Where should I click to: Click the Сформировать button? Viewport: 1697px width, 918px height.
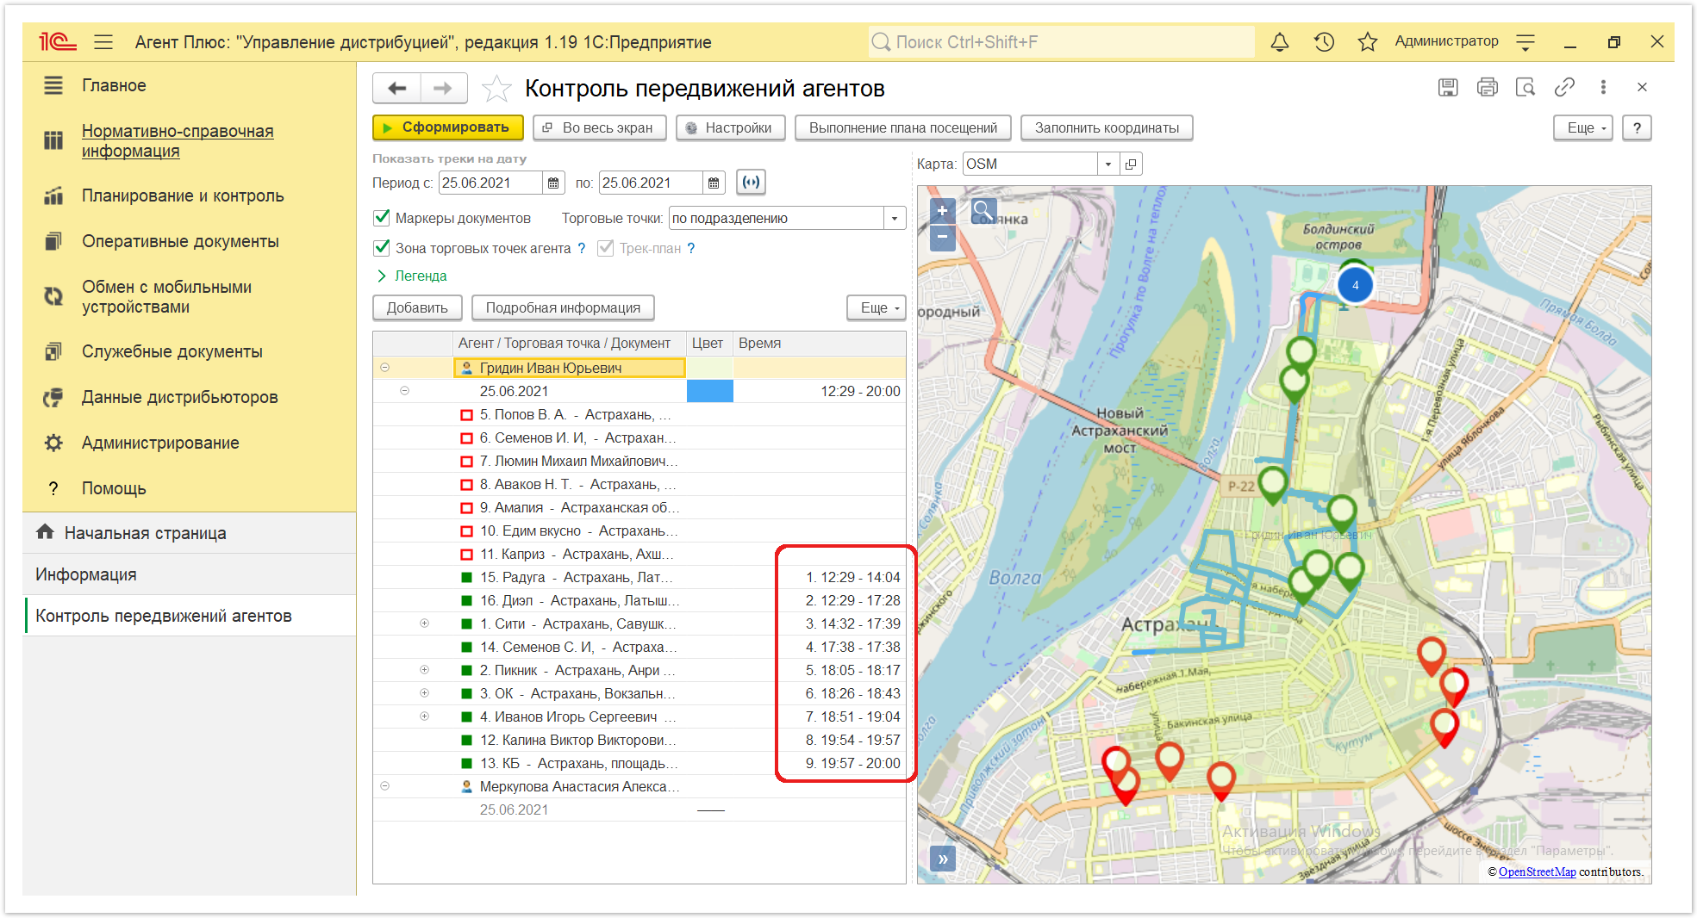pos(448,127)
